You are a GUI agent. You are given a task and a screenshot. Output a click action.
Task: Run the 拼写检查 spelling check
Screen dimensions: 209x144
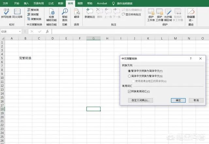tap(6, 13)
